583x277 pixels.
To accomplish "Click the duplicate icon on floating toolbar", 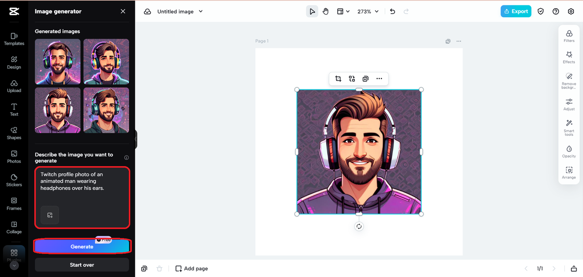I will [x=365, y=79].
